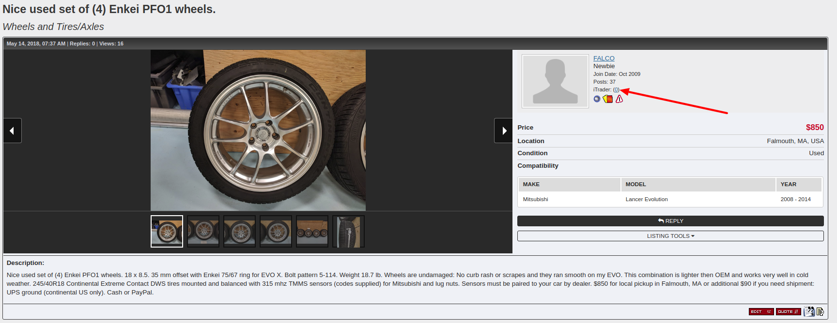Click the red QUOTE button
Image resolution: width=837 pixels, height=323 pixels.
point(789,311)
